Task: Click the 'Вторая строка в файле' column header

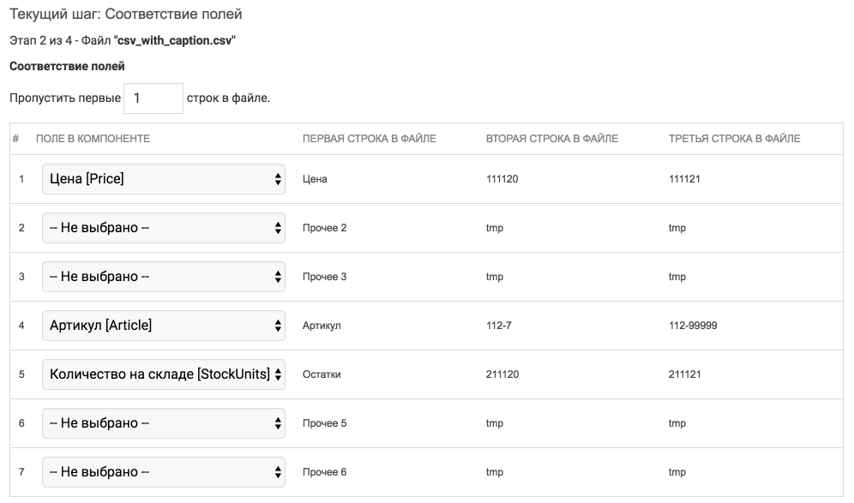Action: [551, 139]
